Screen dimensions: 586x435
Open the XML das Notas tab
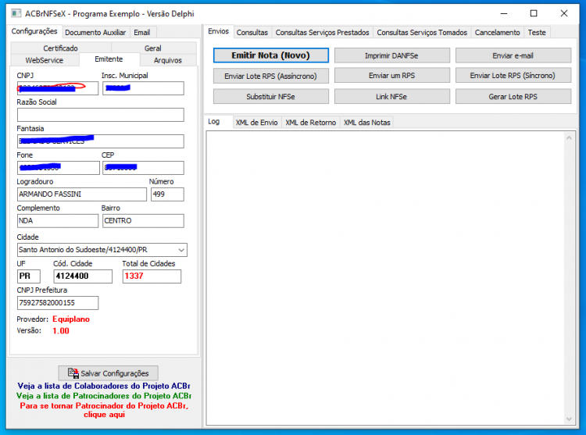click(367, 123)
